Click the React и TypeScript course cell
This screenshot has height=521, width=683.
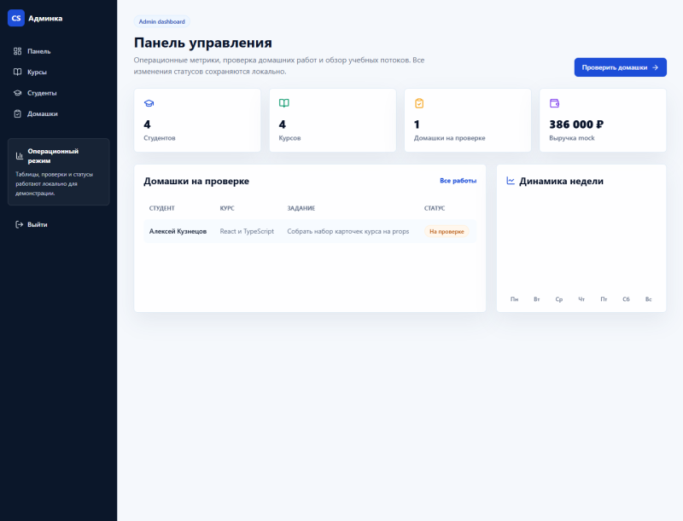click(247, 231)
